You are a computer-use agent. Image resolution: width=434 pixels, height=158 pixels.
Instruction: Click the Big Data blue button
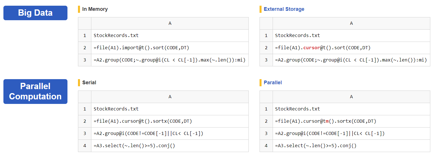[35, 13]
